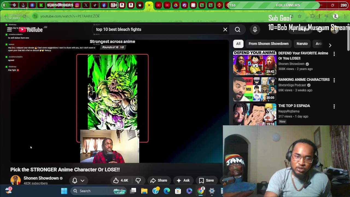350x197 pixels.
Task: Open Google Chrome from the taskbar
Action: pyautogui.click(x=201, y=191)
